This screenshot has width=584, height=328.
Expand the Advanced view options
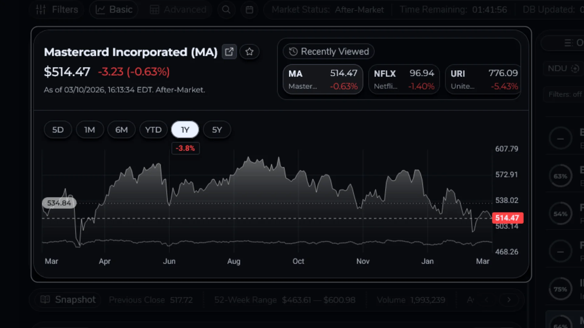point(178,9)
